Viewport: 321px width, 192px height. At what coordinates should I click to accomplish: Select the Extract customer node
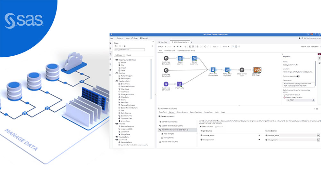click(x=194, y=58)
